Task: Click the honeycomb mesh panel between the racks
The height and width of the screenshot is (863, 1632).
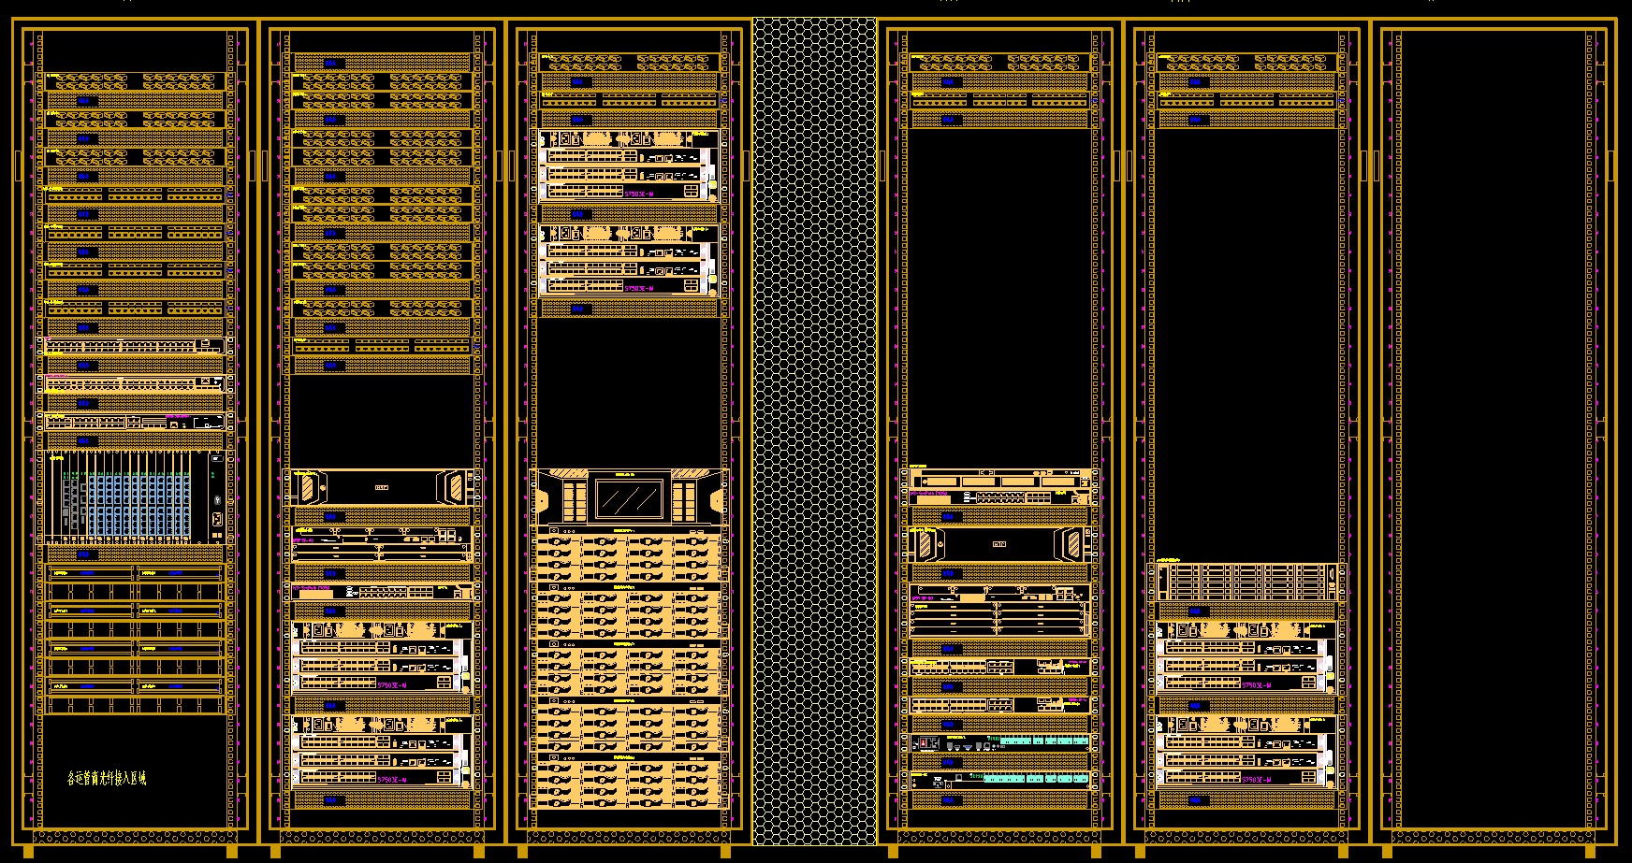Action: coord(815,431)
